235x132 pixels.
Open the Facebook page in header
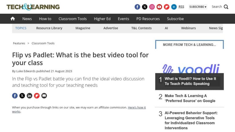137,7
